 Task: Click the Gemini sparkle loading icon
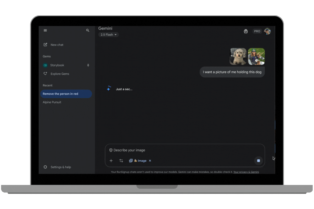point(109,89)
